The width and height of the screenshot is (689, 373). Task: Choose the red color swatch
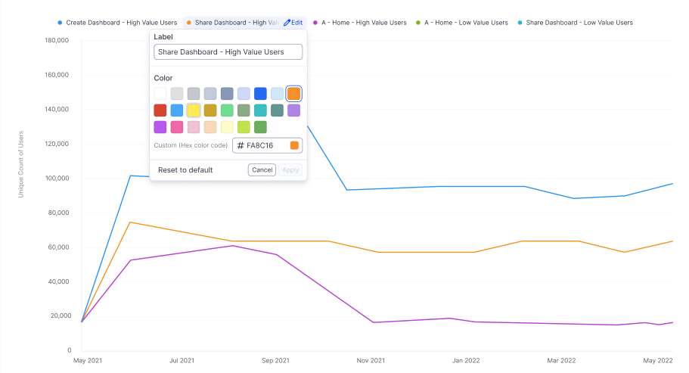coord(160,110)
